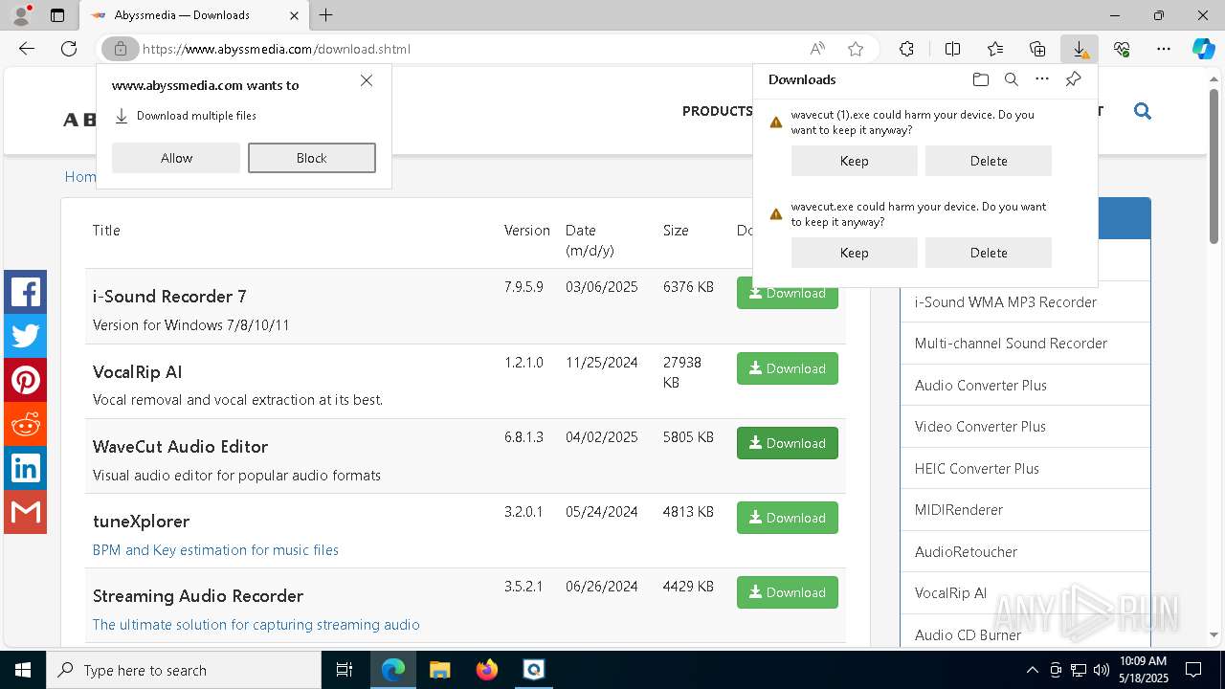
Task: Open ultimate solution for capturing streaming audio link
Action: click(256, 625)
